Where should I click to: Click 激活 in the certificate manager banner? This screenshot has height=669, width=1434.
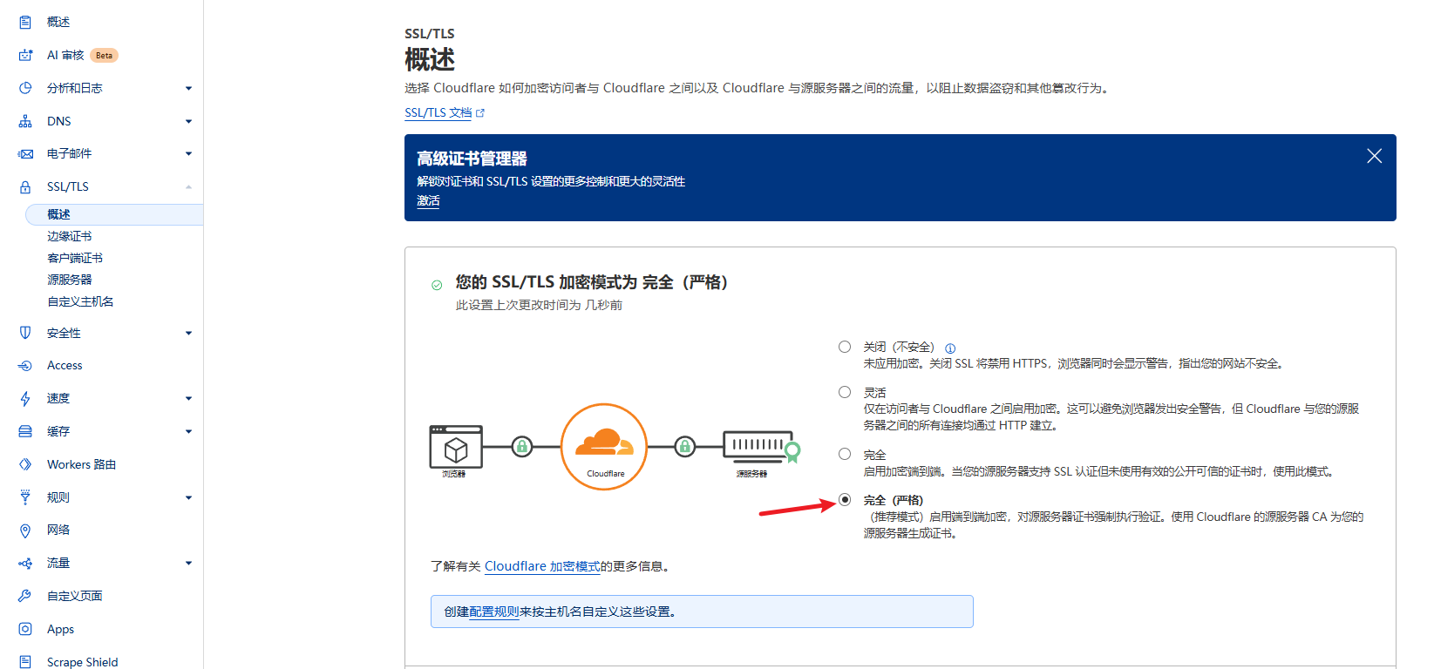coord(428,201)
